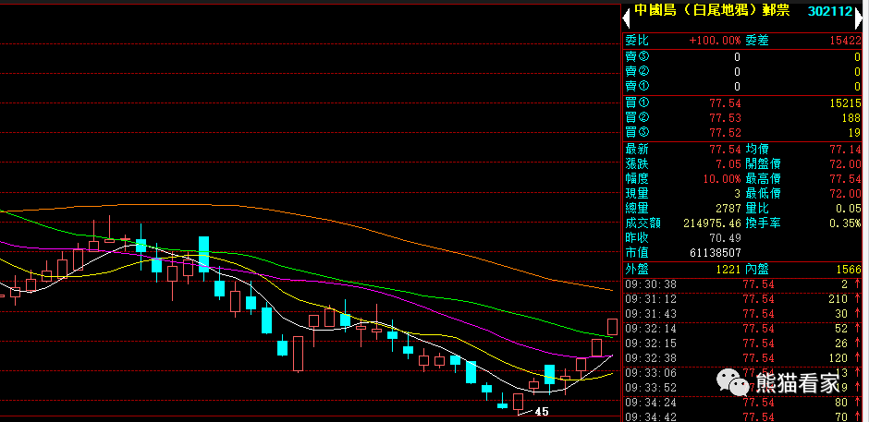Click the 賣③ ask row label
The height and width of the screenshot is (422, 869).
[x=637, y=56]
